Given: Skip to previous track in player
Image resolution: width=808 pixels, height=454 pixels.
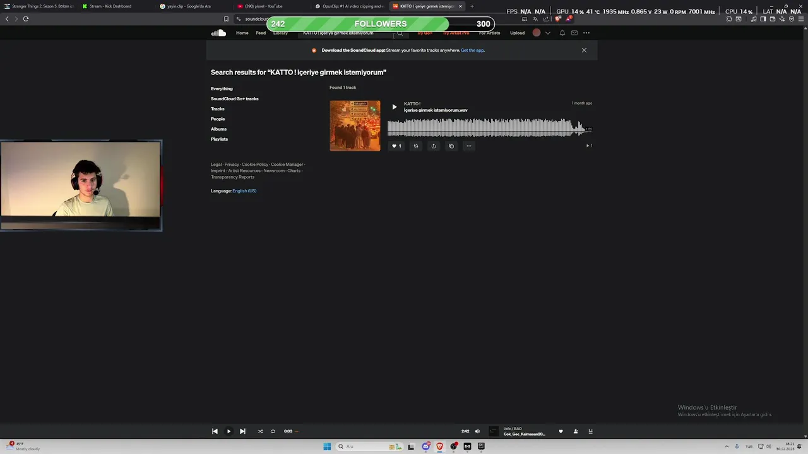Looking at the screenshot, I should (215, 431).
